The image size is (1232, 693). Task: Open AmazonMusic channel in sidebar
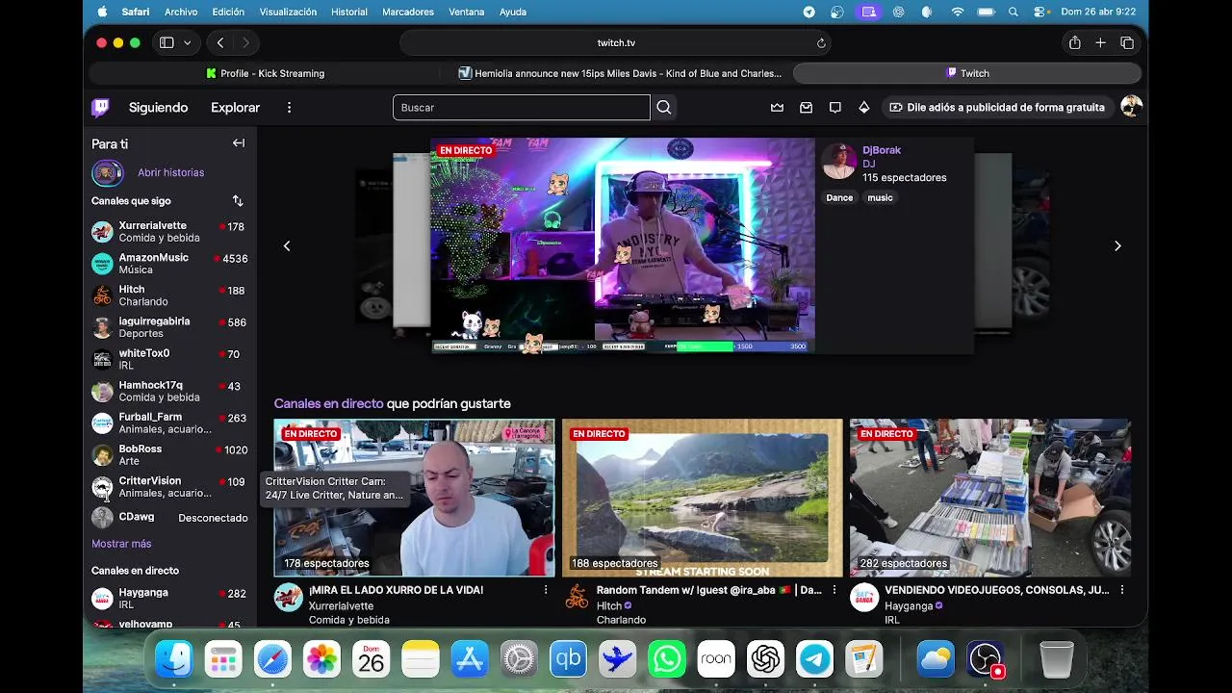(x=169, y=264)
